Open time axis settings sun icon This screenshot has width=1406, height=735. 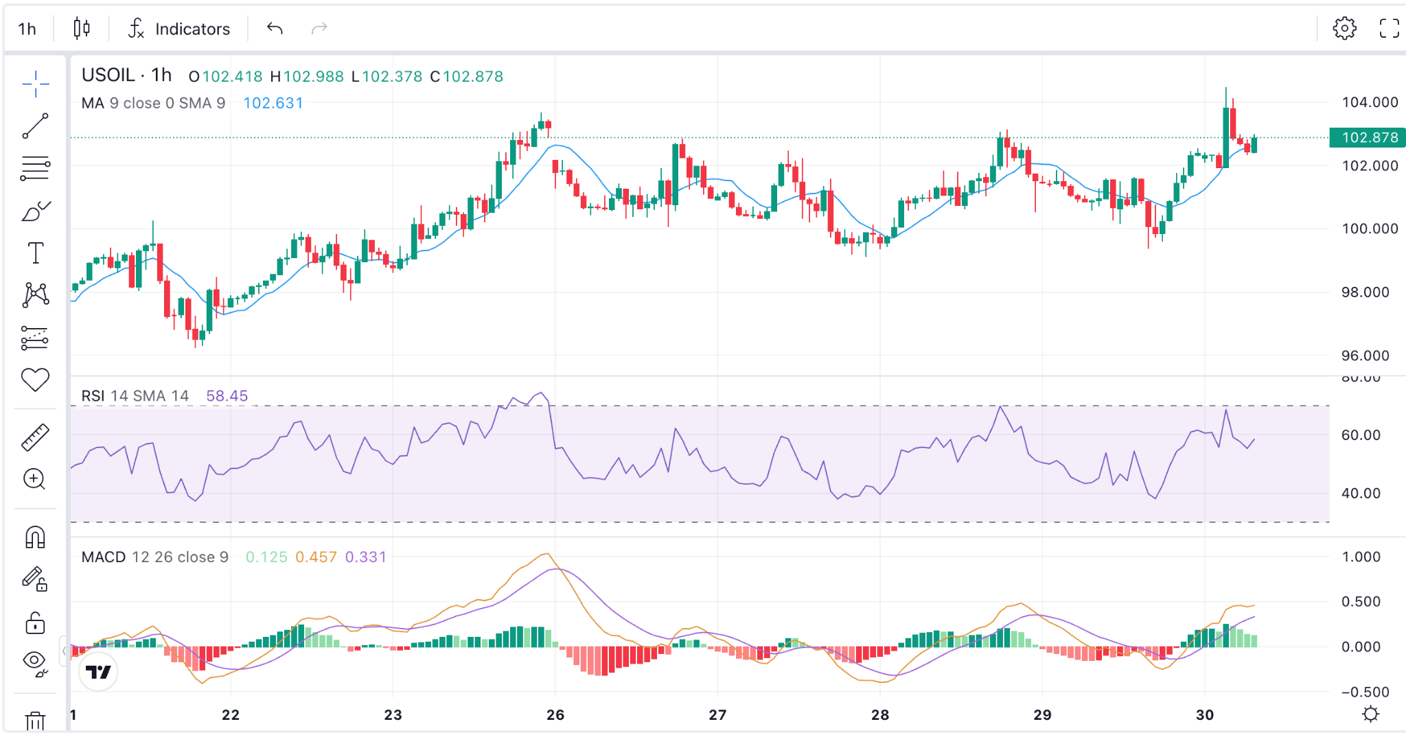point(1370,714)
